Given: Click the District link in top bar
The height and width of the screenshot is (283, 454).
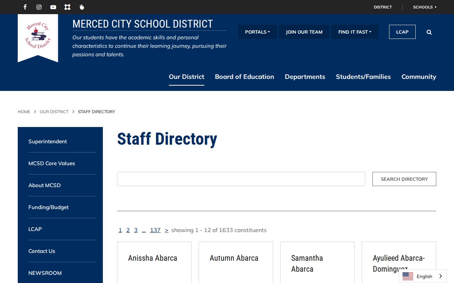Looking at the screenshot, I should pyautogui.click(x=383, y=7).
